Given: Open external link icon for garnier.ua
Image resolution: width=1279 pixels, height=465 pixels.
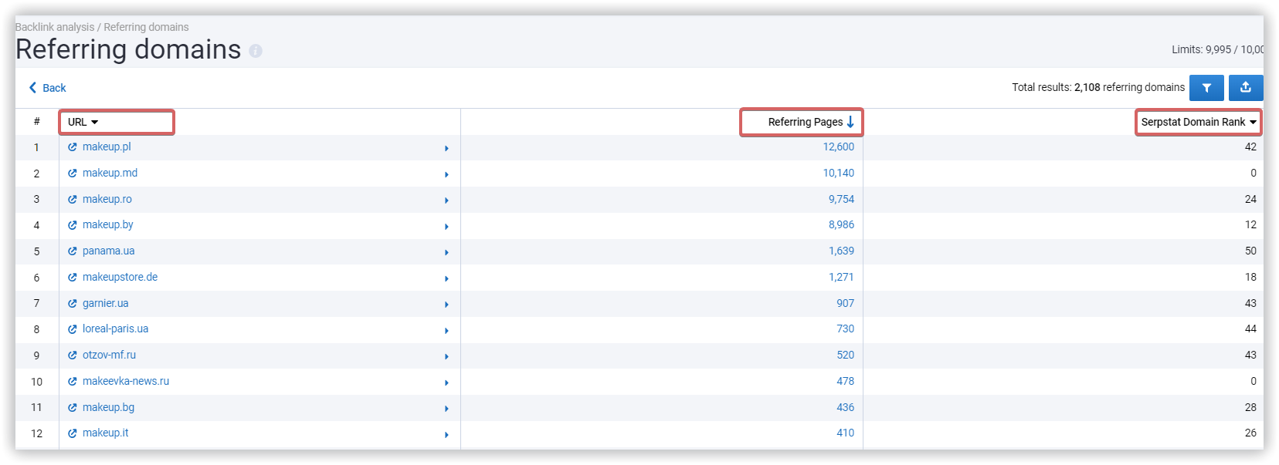Looking at the screenshot, I should (73, 303).
